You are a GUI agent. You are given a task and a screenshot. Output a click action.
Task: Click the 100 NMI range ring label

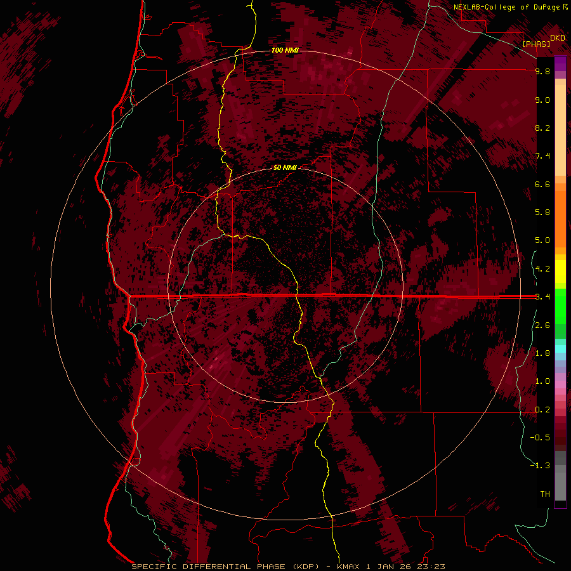285,50
